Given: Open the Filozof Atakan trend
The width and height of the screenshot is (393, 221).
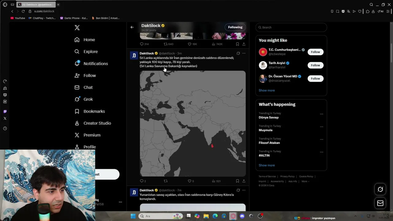Looking at the screenshot, I should coord(269,143).
